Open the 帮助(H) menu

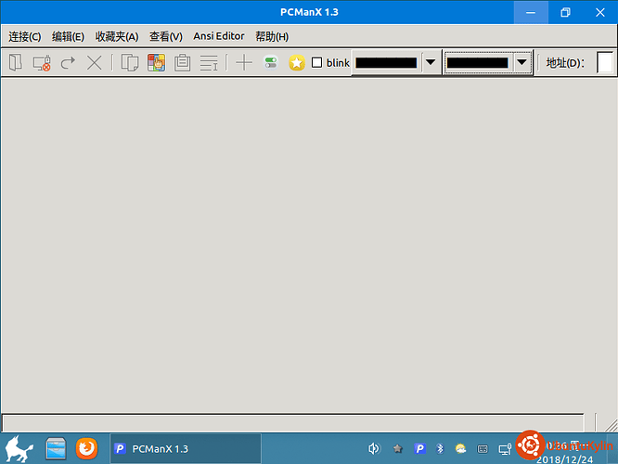(272, 37)
